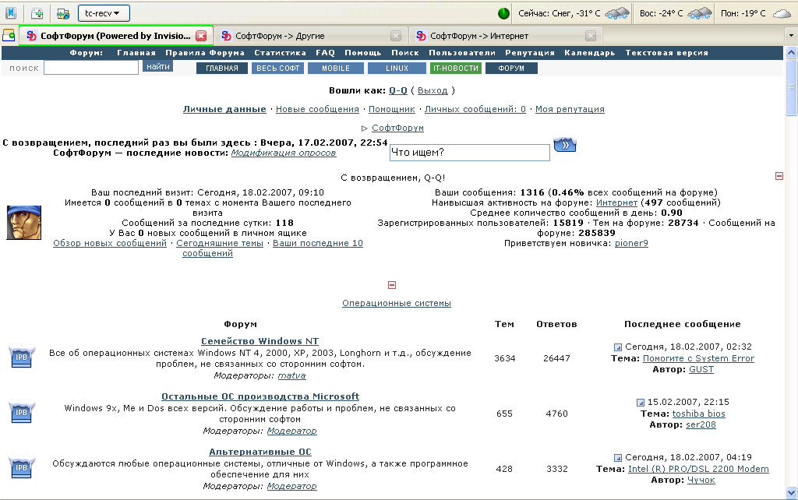Open Личных сообщений: 0 link
The image size is (798, 500).
[x=475, y=109]
